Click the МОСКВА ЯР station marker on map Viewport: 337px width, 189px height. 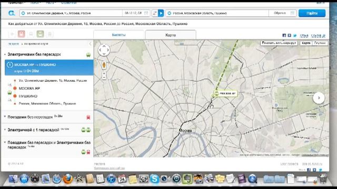pos(225,93)
